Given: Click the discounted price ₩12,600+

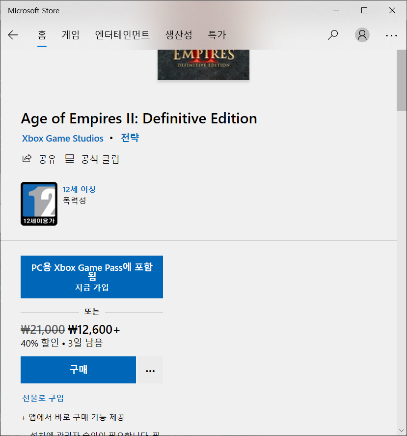Looking at the screenshot, I should point(94,330).
